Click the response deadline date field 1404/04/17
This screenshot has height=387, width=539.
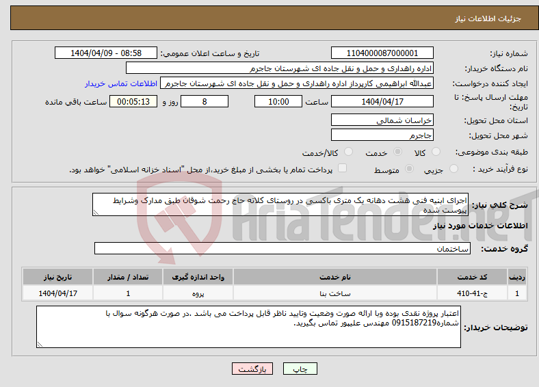click(x=382, y=101)
